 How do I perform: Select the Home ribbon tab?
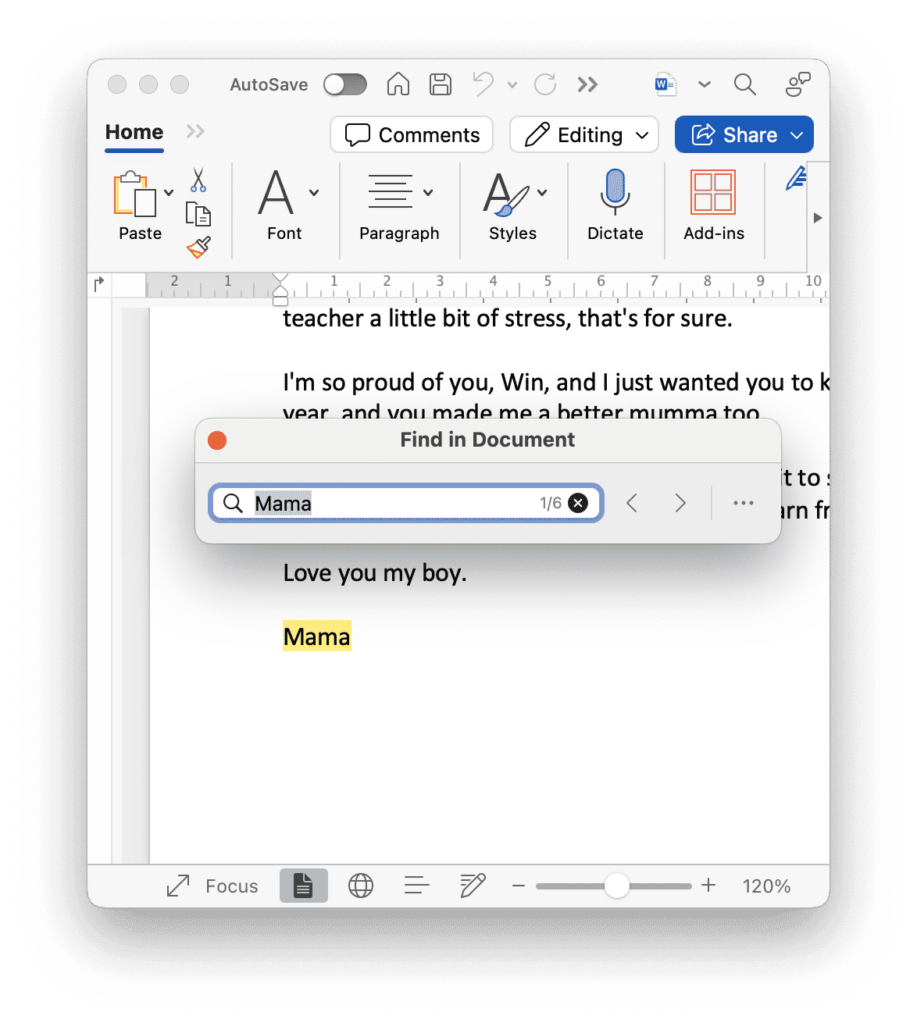tap(133, 132)
